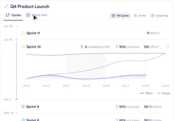This screenshot has width=174, height=121.
Task: Click Sprint 9 success progress ring
Action: coord(116,106)
